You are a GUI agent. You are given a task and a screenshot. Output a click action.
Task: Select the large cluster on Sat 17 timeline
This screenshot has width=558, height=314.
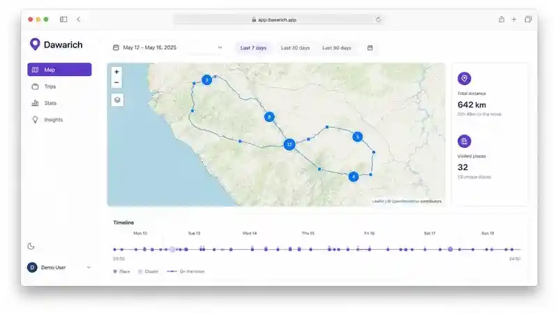[x=450, y=250]
